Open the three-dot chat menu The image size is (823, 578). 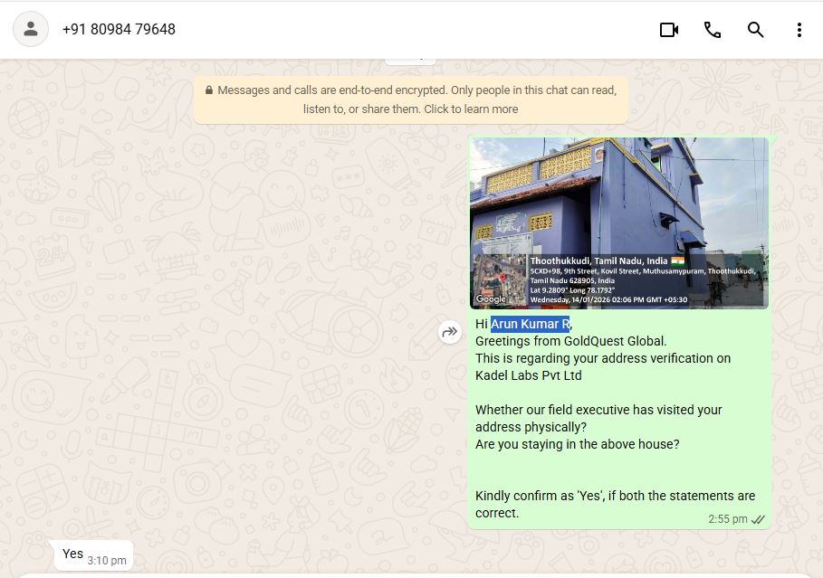[799, 30]
